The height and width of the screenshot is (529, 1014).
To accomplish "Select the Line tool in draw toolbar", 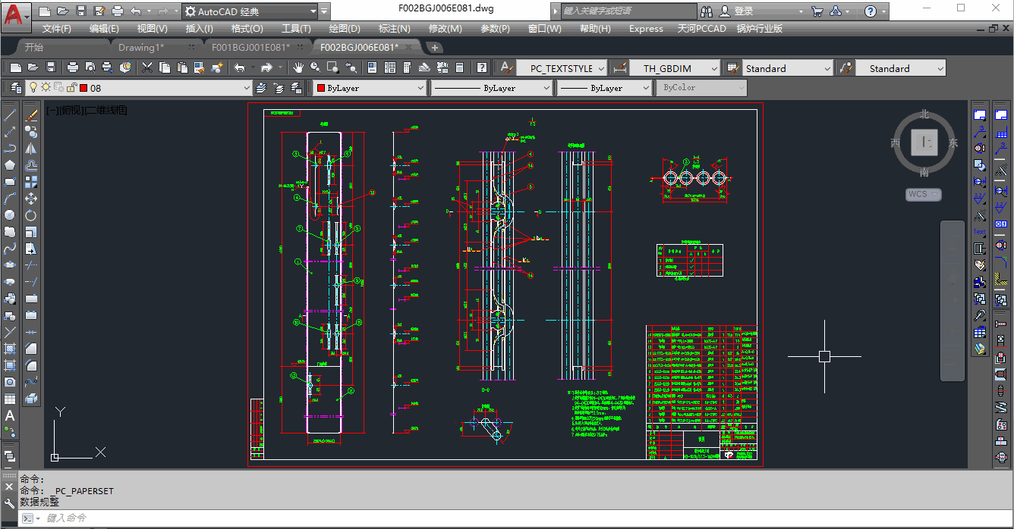I will pyautogui.click(x=10, y=115).
